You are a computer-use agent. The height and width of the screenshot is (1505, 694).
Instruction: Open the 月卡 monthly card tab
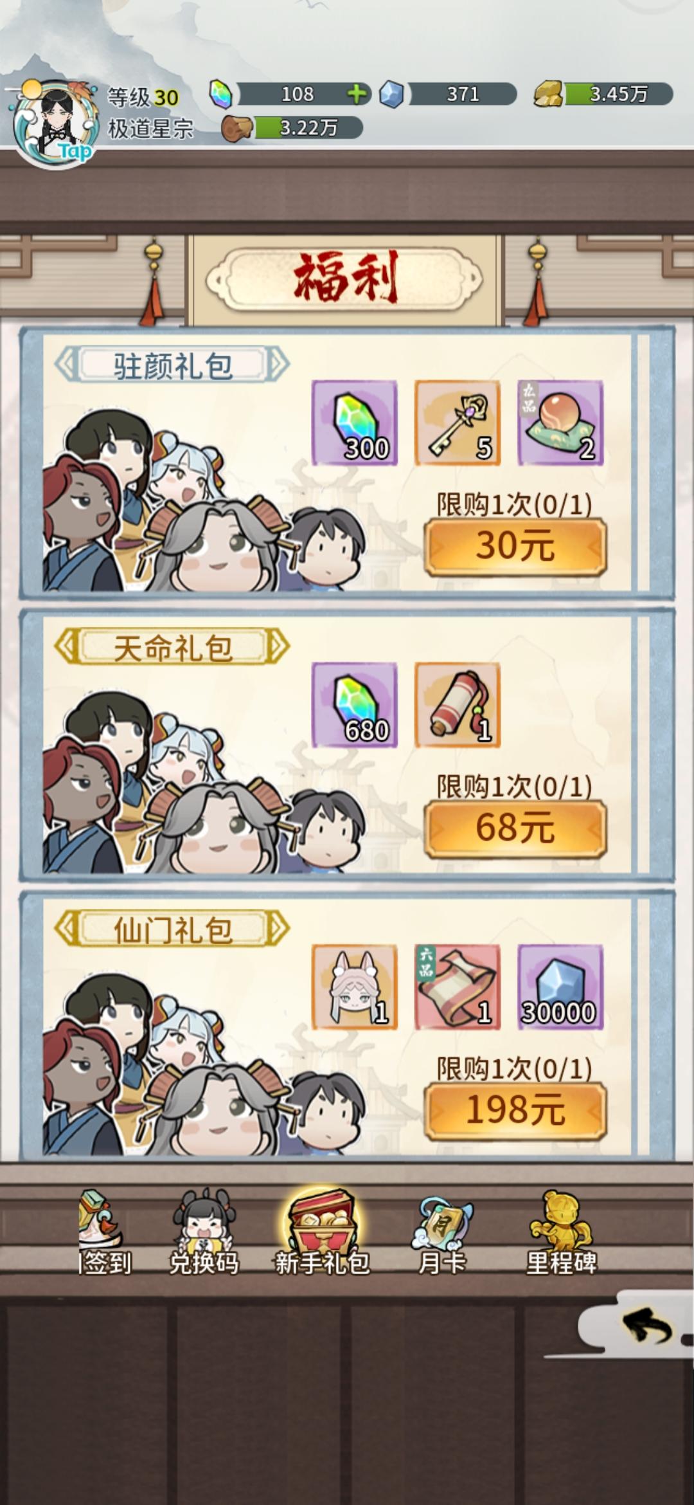click(x=442, y=1232)
